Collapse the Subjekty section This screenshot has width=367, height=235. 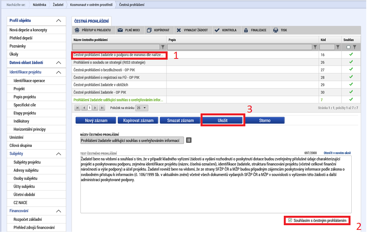click(x=59, y=154)
